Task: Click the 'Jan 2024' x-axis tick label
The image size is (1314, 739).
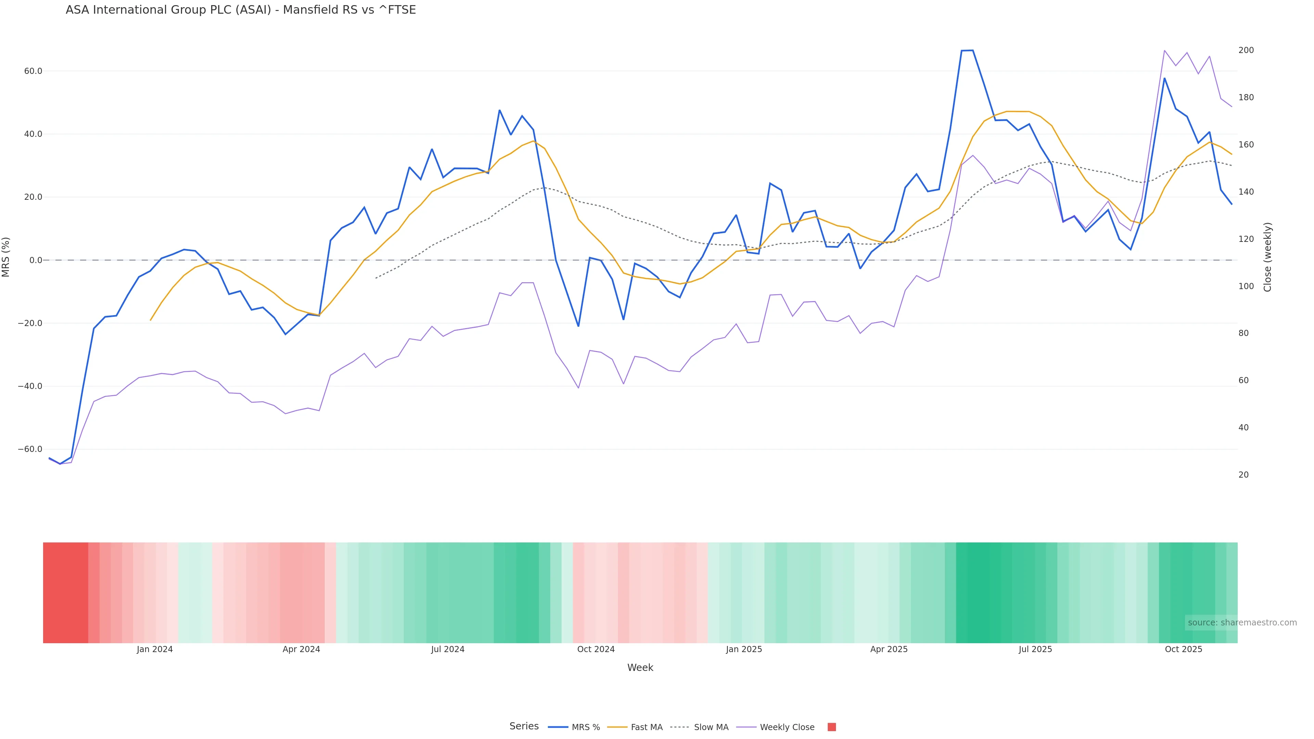Action: [155, 649]
